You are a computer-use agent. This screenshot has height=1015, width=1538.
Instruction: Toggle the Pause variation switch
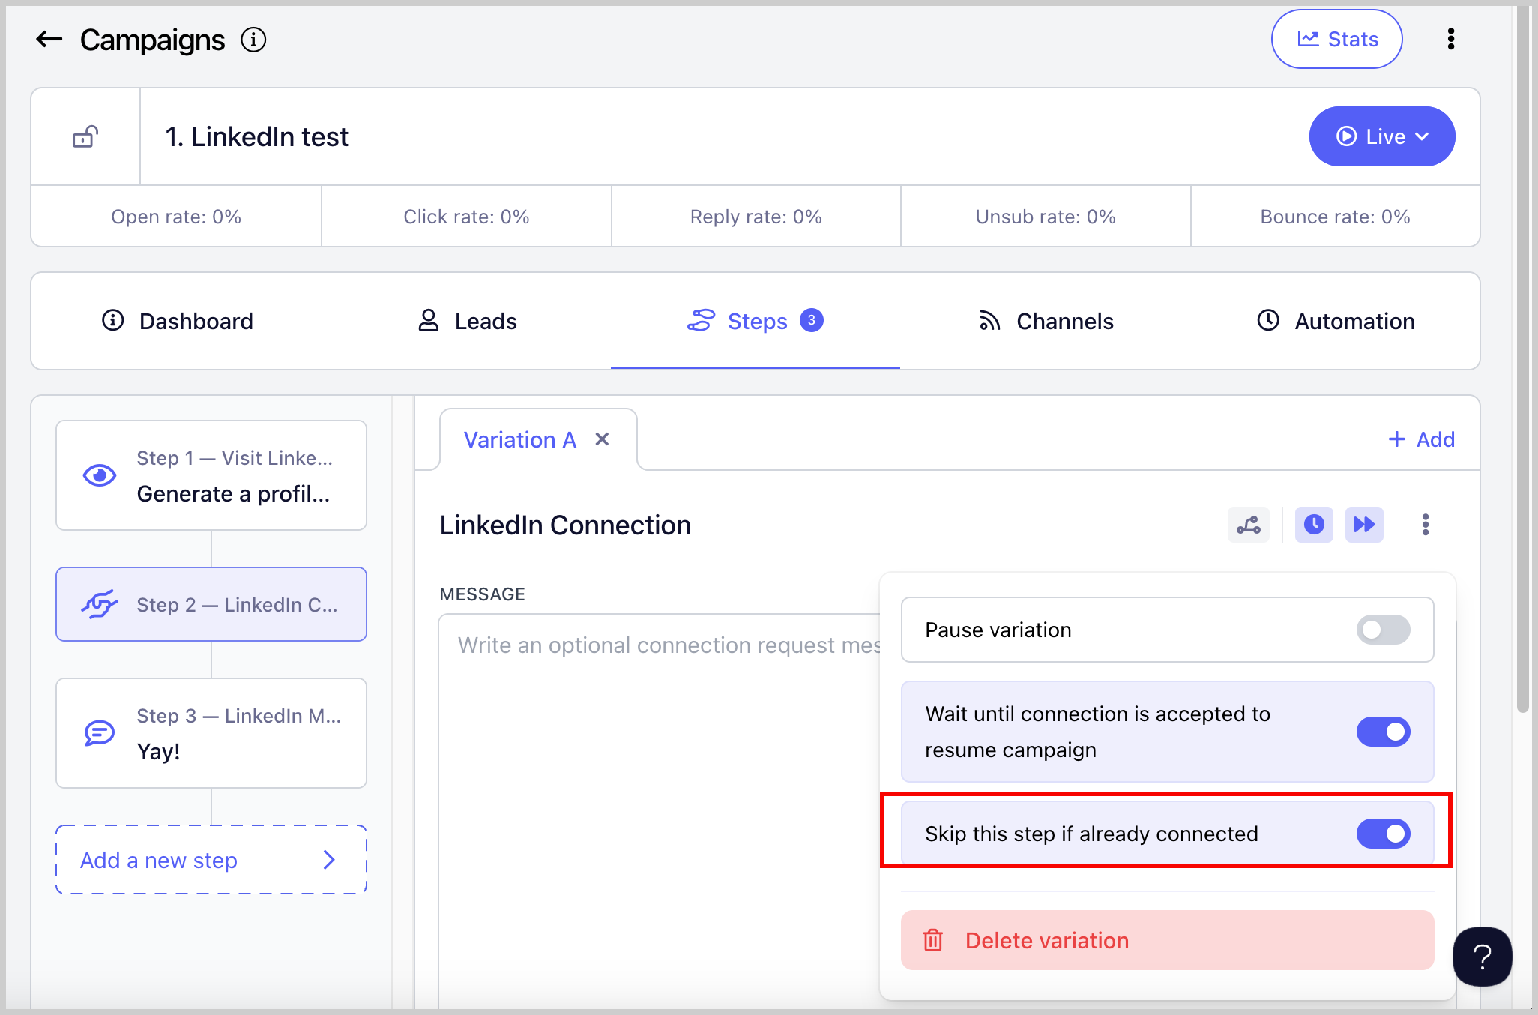pyautogui.click(x=1383, y=630)
